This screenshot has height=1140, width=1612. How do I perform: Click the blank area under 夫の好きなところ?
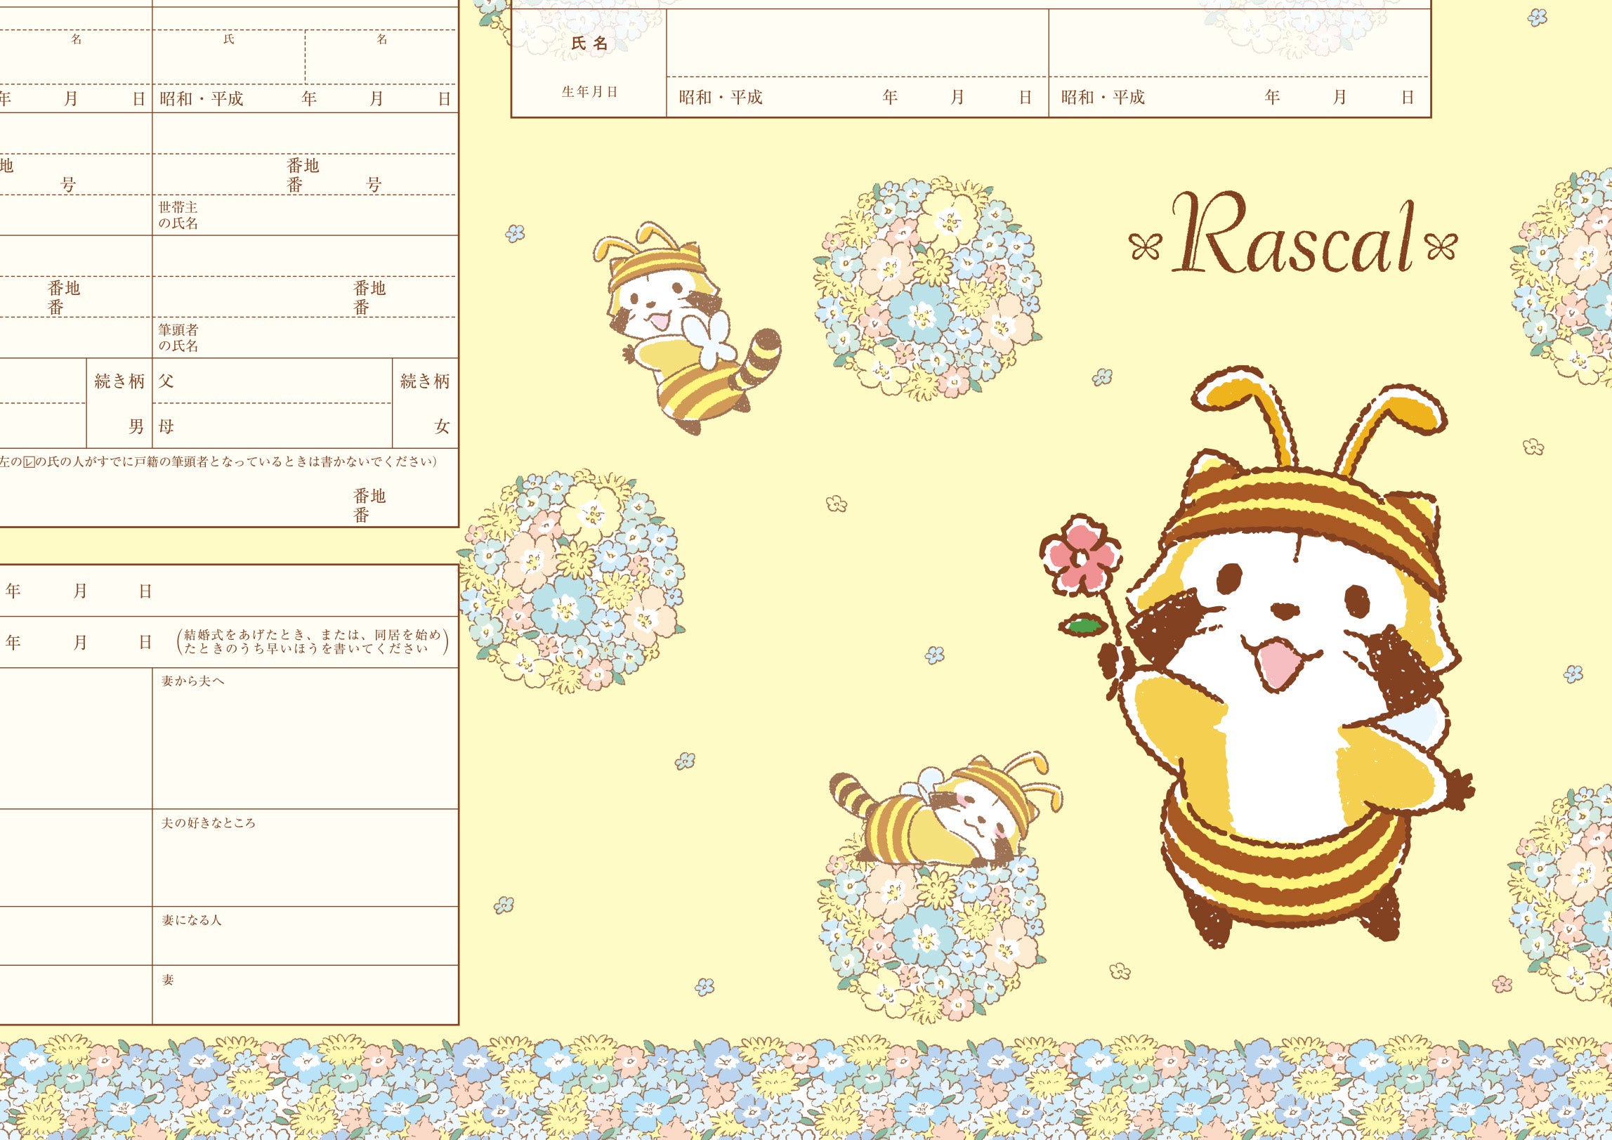click(x=306, y=867)
